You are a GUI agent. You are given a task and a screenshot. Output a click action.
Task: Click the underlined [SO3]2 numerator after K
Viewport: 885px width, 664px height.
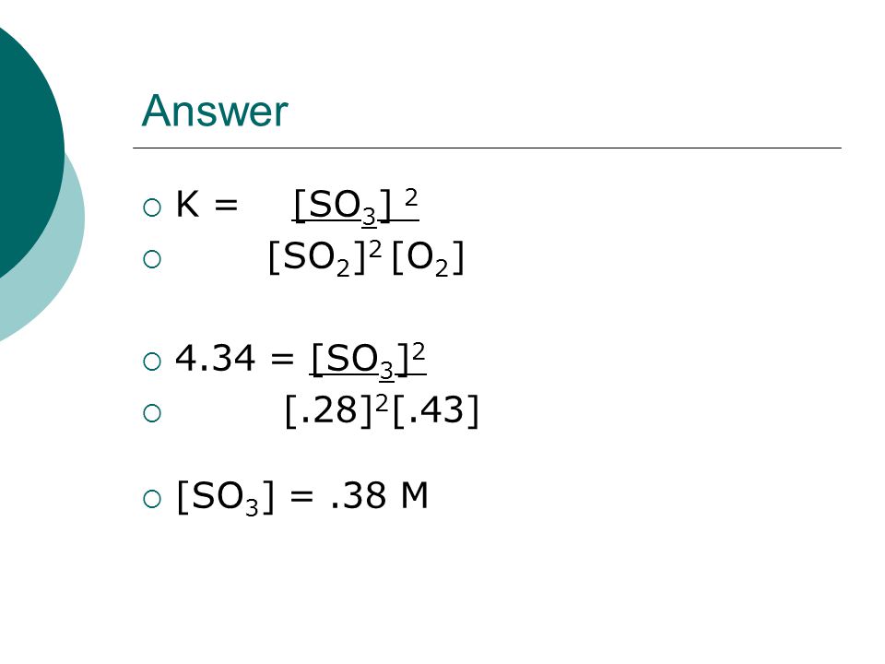point(356,206)
